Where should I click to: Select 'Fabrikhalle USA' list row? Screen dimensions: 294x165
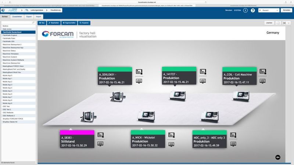pos(18,41)
